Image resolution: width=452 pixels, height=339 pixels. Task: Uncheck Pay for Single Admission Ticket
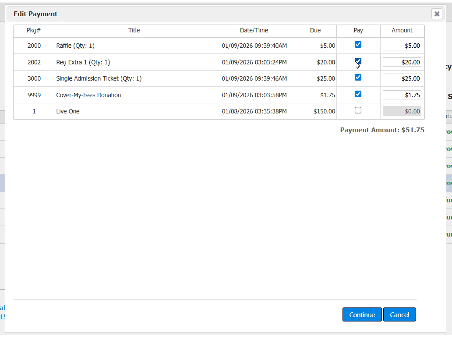(x=358, y=78)
